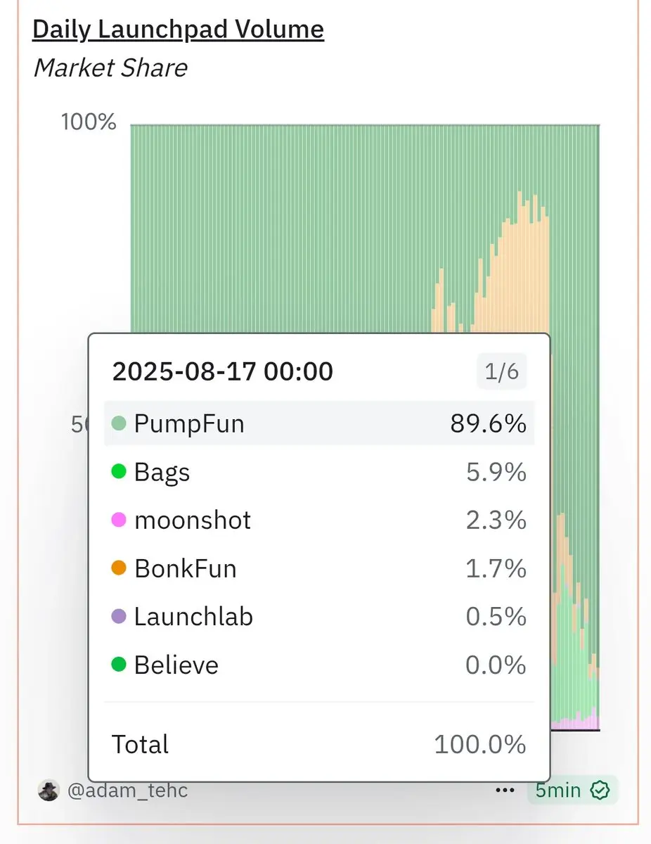Click the BonkFun orange color dot
The height and width of the screenshot is (844, 651).
[x=119, y=568]
